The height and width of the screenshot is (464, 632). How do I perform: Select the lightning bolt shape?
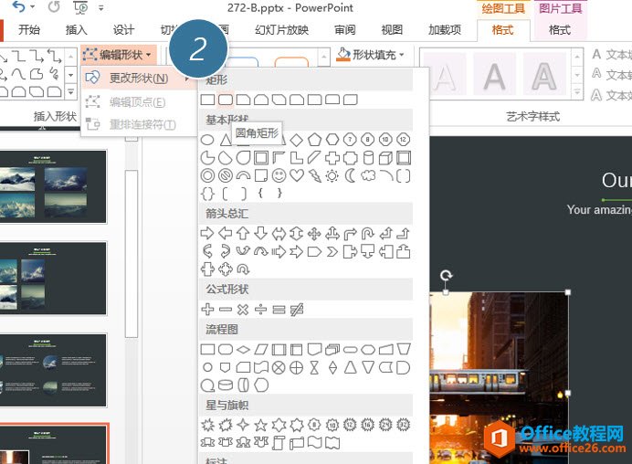[314, 174]
